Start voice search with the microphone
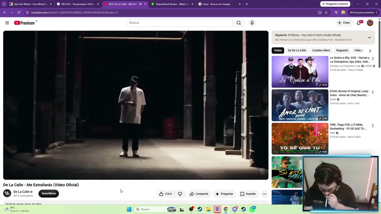The width and height of the screenshot is (381, 214). coord(252,23)
